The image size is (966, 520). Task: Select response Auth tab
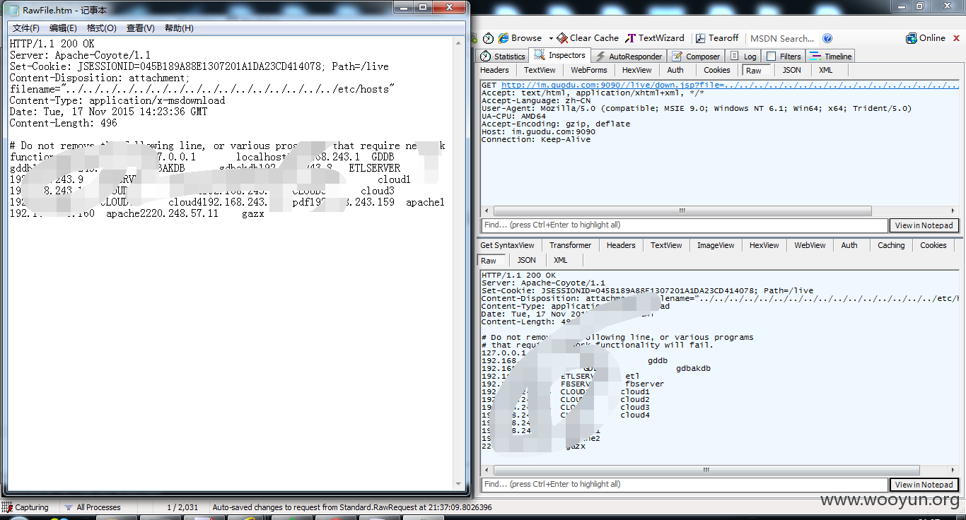pyautogui.click(x=849, y=245)
